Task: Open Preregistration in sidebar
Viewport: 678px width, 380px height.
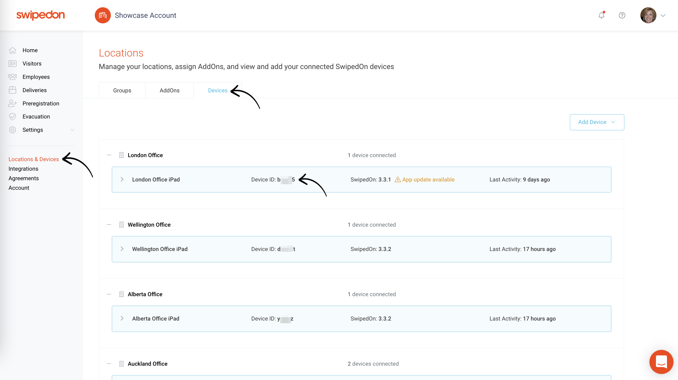Action: (41, 103)
